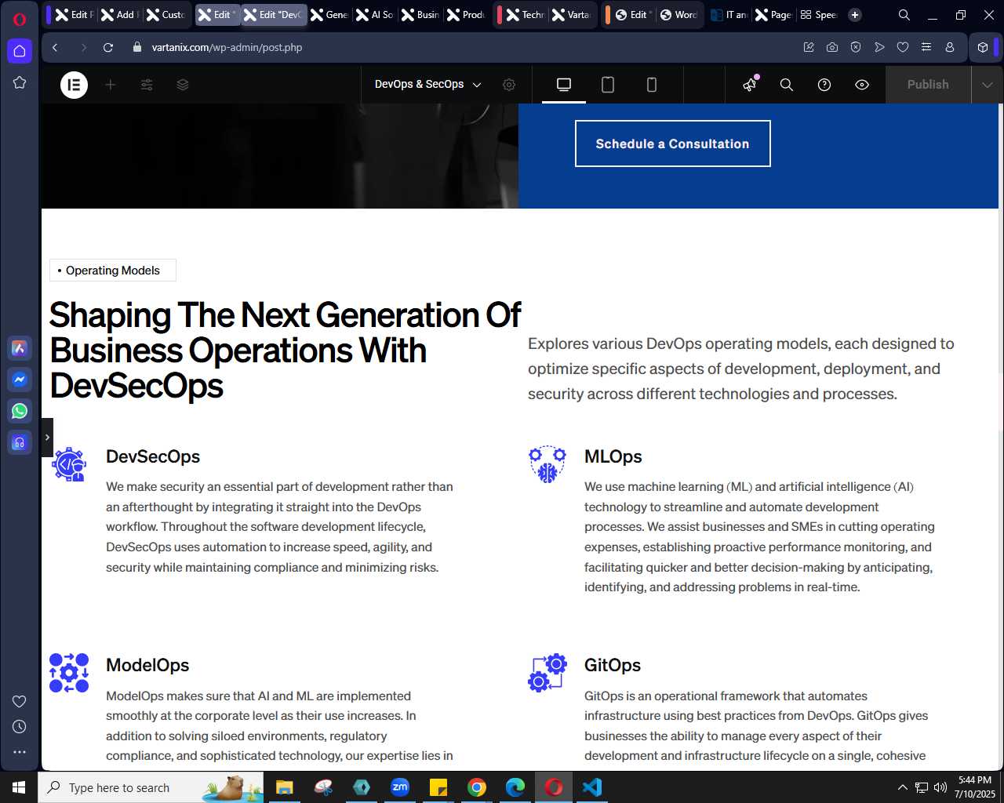Open Zoom from the taskbar

pyautogui.click(x=400, y=787)
